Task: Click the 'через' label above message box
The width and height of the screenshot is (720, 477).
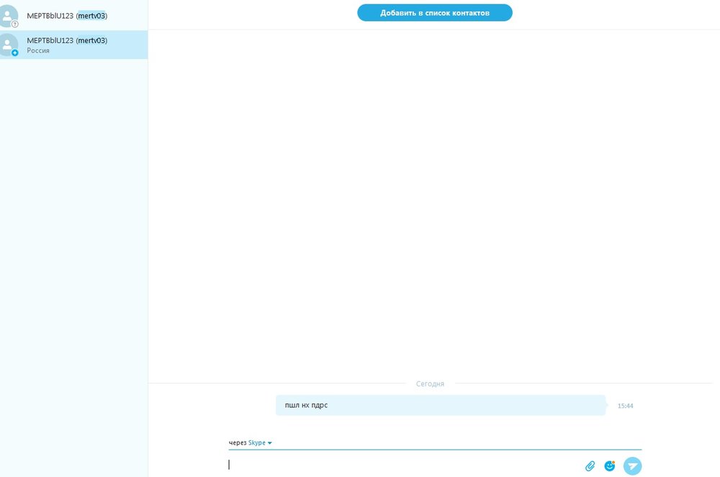Action: click(238, 443)
